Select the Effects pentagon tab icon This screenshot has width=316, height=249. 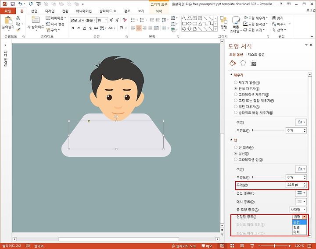click(243, 63)
